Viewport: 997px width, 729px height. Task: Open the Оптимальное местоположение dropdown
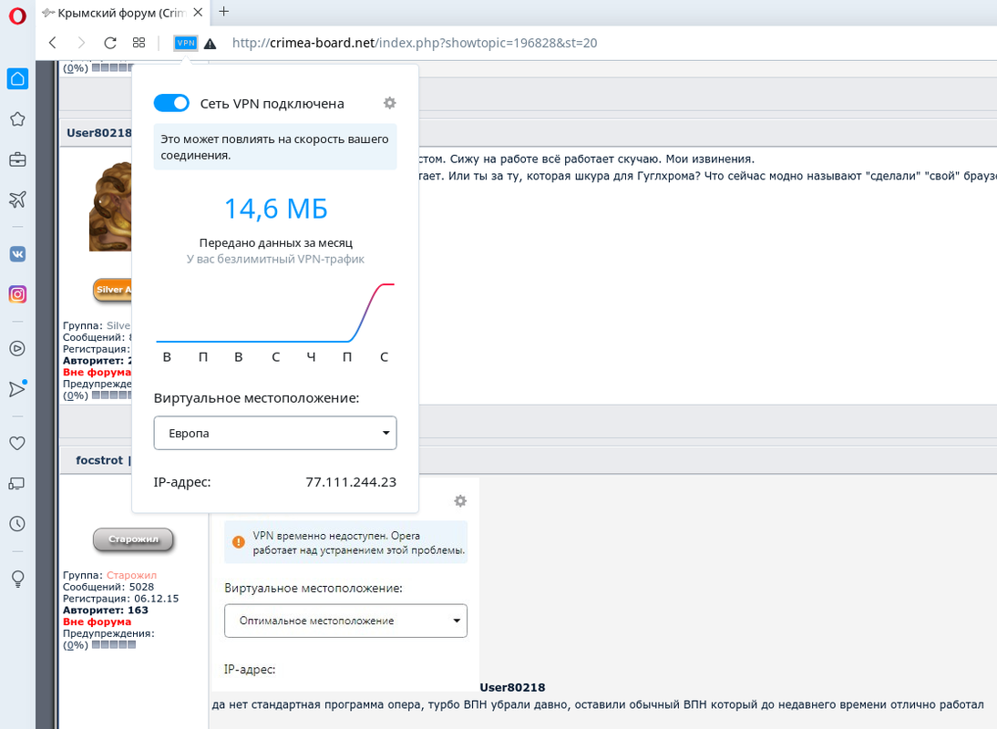346,621
